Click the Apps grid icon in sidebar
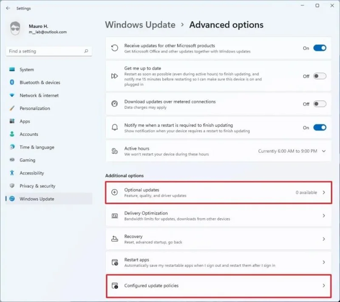Image resolution: width=340 pixels, height=302 pixels. [x=12, y=121]
